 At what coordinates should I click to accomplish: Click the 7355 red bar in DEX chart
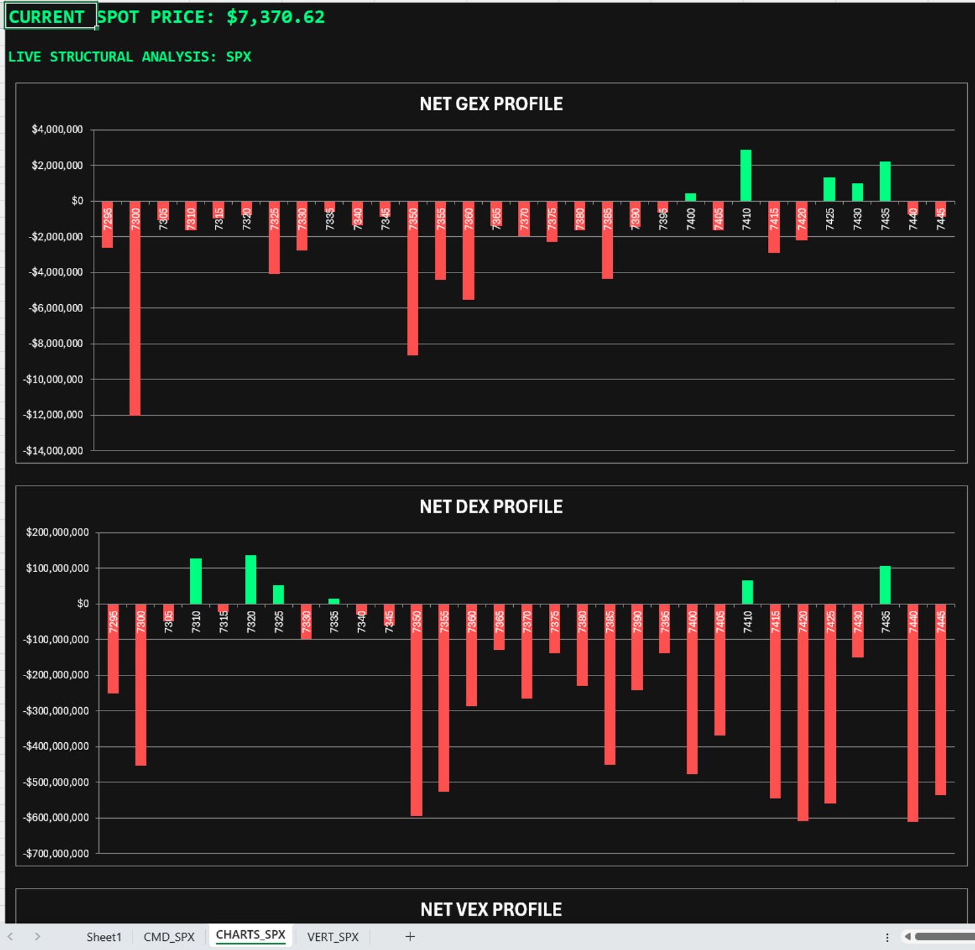444,698
